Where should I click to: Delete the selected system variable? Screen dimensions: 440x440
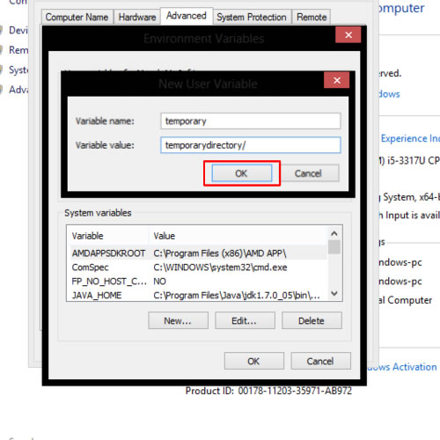[x=312, y=320]
